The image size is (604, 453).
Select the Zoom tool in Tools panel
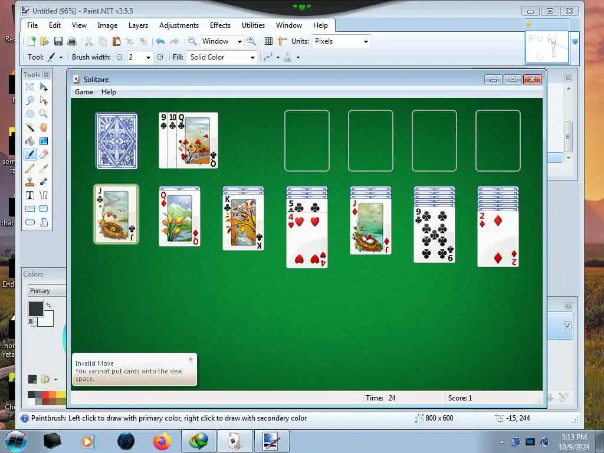point(44,114)
